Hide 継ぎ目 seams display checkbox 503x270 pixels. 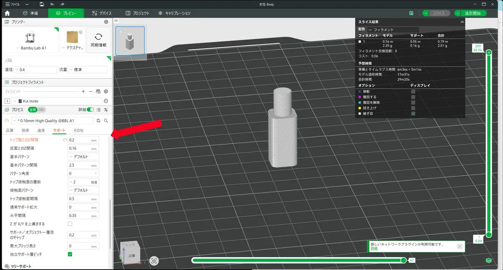coord(413,113)
